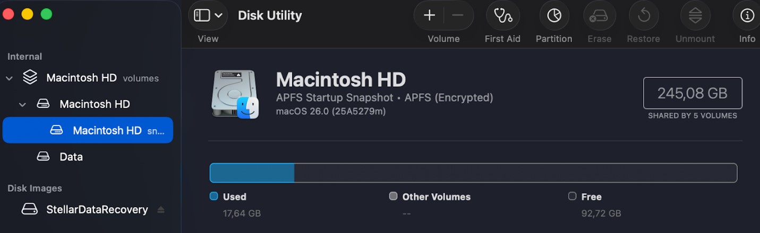Select the Data volume in sidebar
The image size is (760, 233).
71,157
